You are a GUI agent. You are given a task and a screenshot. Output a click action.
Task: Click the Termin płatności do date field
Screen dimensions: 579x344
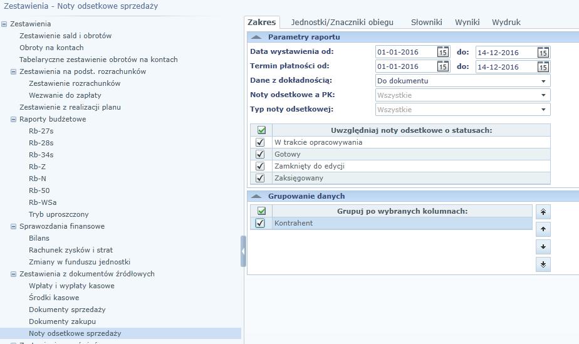tap(506, 67)
